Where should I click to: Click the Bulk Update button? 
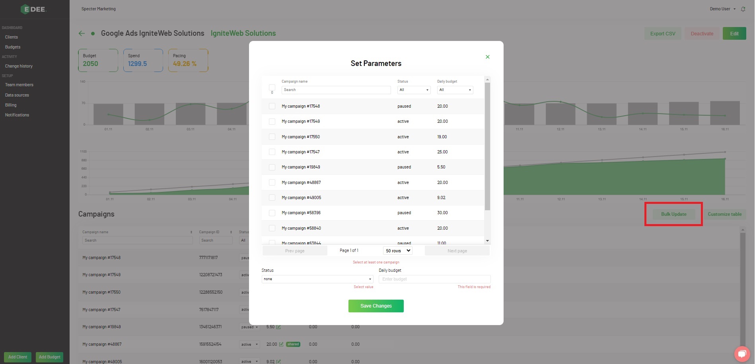tap(674, 214)
